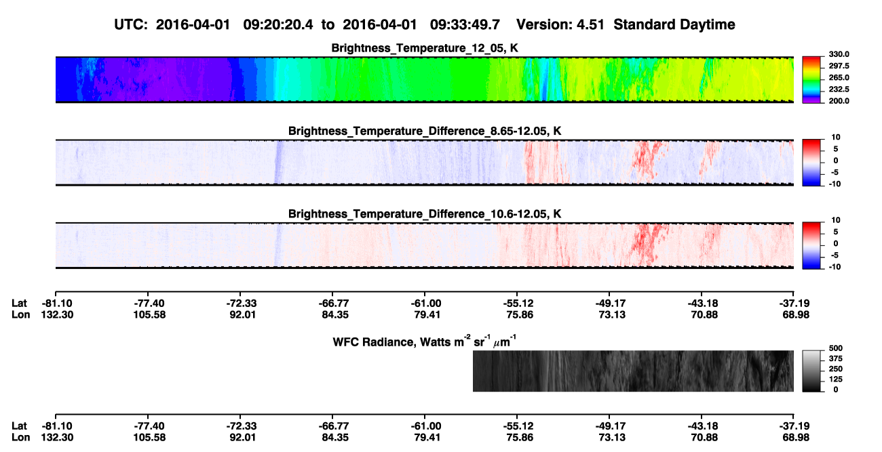Click the 'Brightness_Temperature_12_05, K' panel title
The width and height of the screenshot is (882, 452).
click(425, 48)
